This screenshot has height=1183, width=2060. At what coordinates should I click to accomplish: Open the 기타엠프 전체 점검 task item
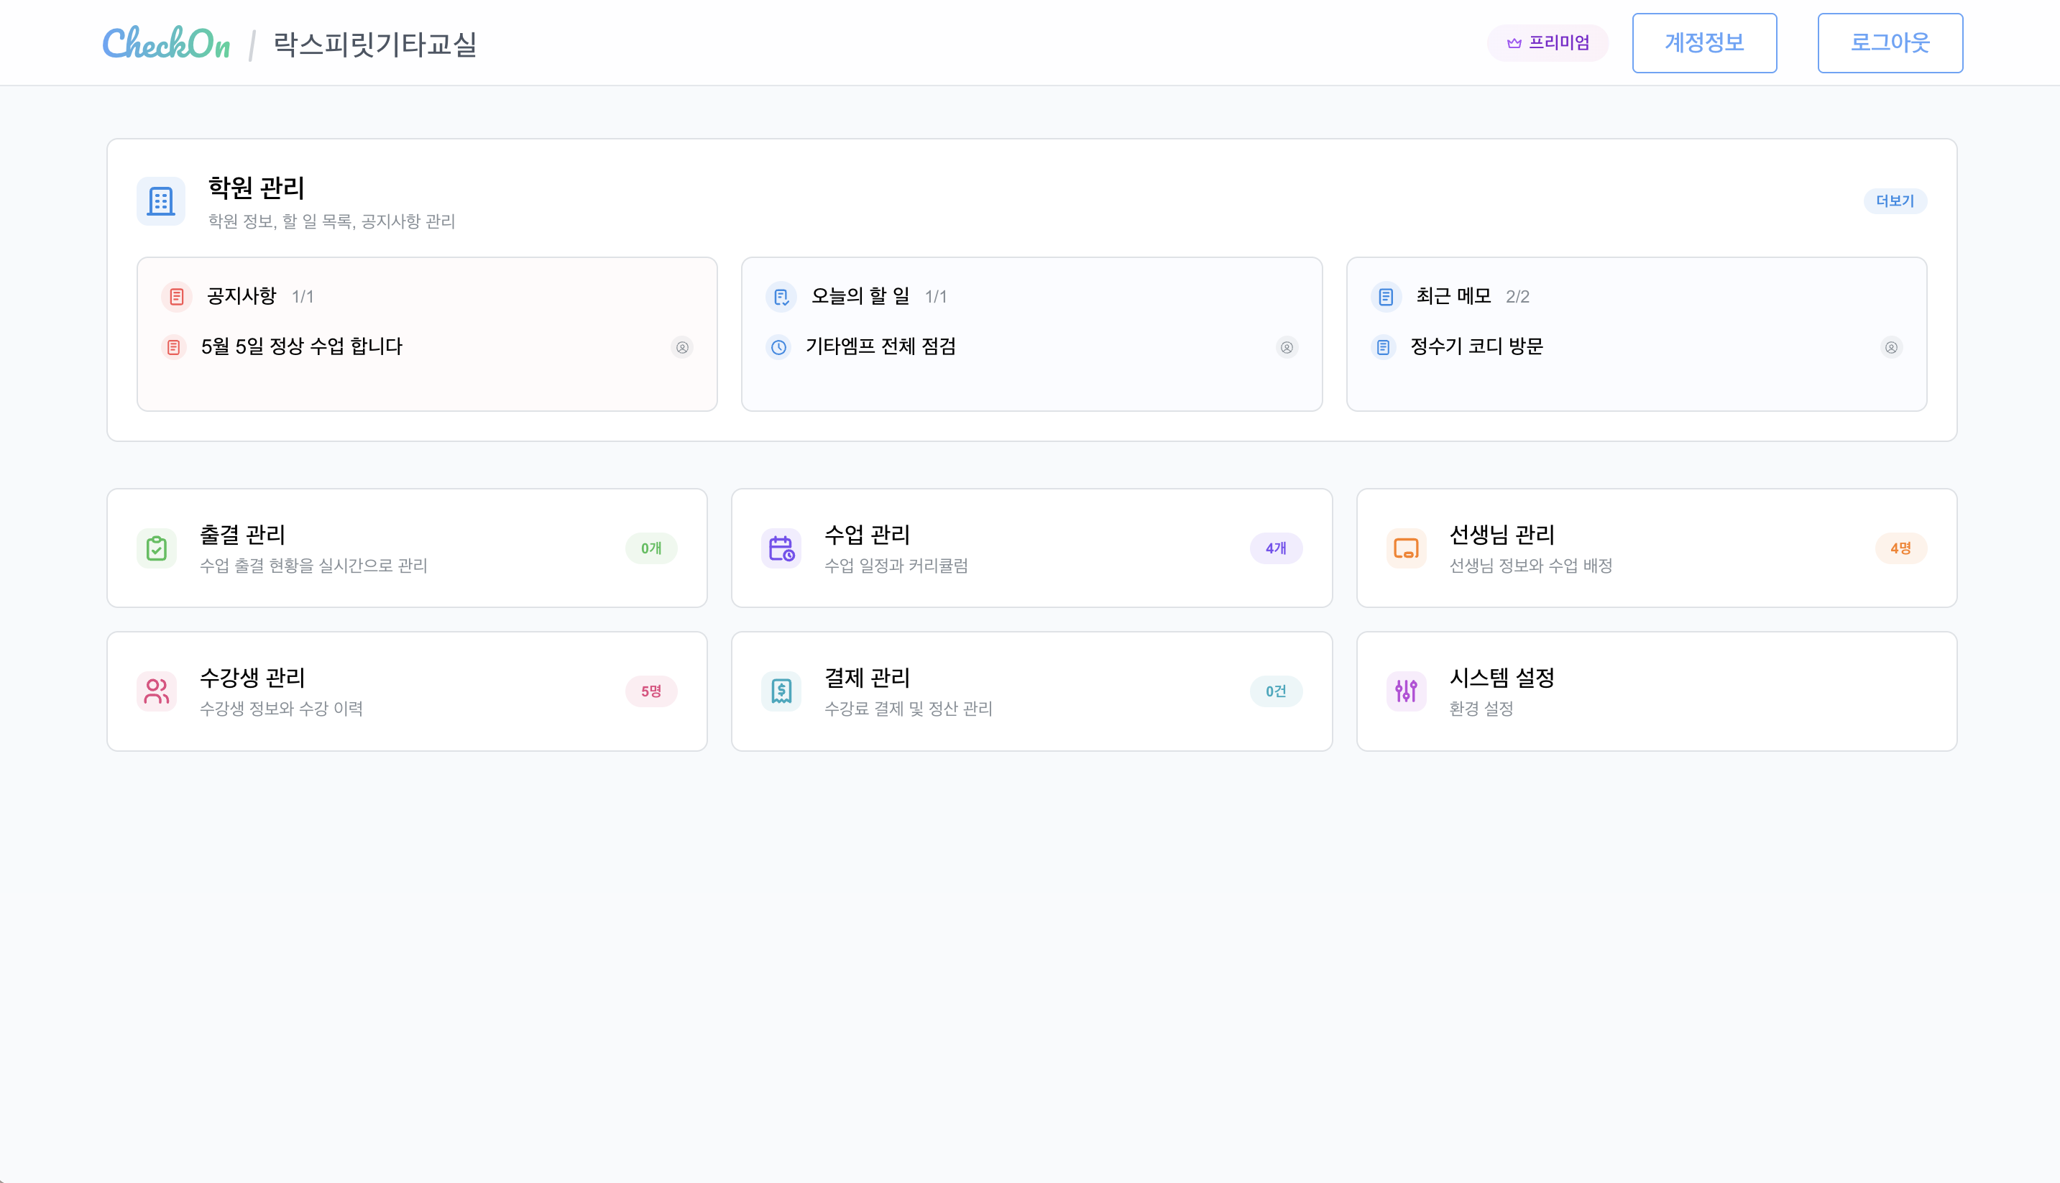click(x=881, y=348)
